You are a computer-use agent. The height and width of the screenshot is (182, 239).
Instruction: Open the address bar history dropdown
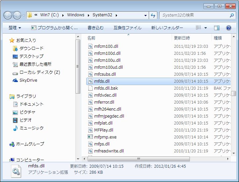tap(146, 15)
